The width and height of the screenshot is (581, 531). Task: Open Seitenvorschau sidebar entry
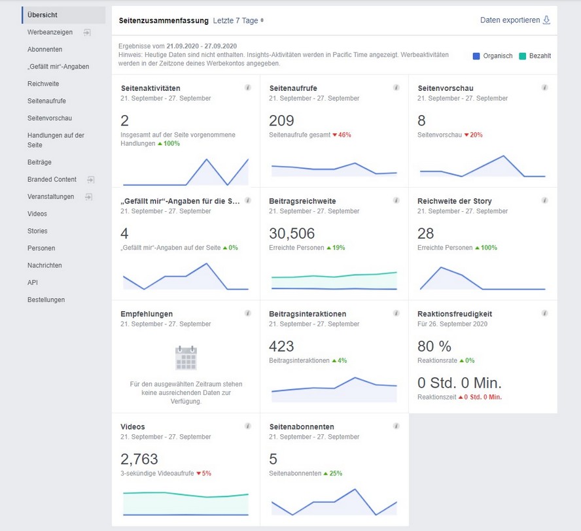50,118
